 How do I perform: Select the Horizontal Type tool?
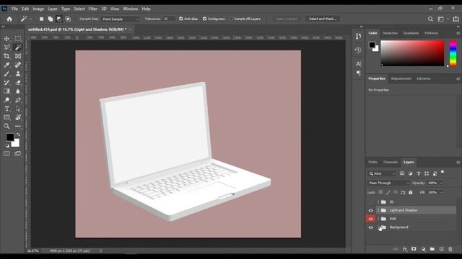(6, 109)
